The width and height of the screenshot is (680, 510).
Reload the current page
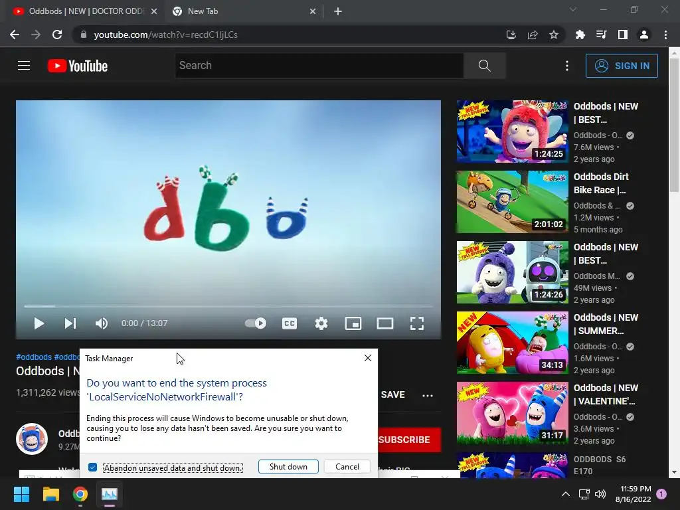[57, 35]
